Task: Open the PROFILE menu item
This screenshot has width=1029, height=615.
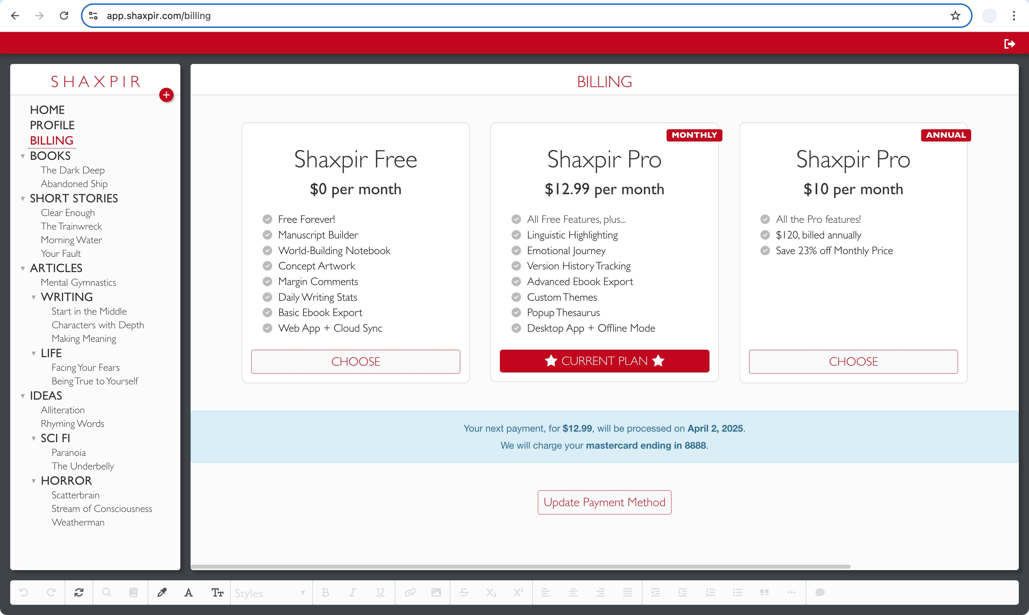Action: pos(52,125)
